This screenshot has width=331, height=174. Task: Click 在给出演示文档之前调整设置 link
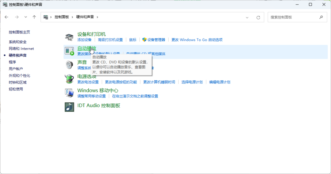point(135,96)
